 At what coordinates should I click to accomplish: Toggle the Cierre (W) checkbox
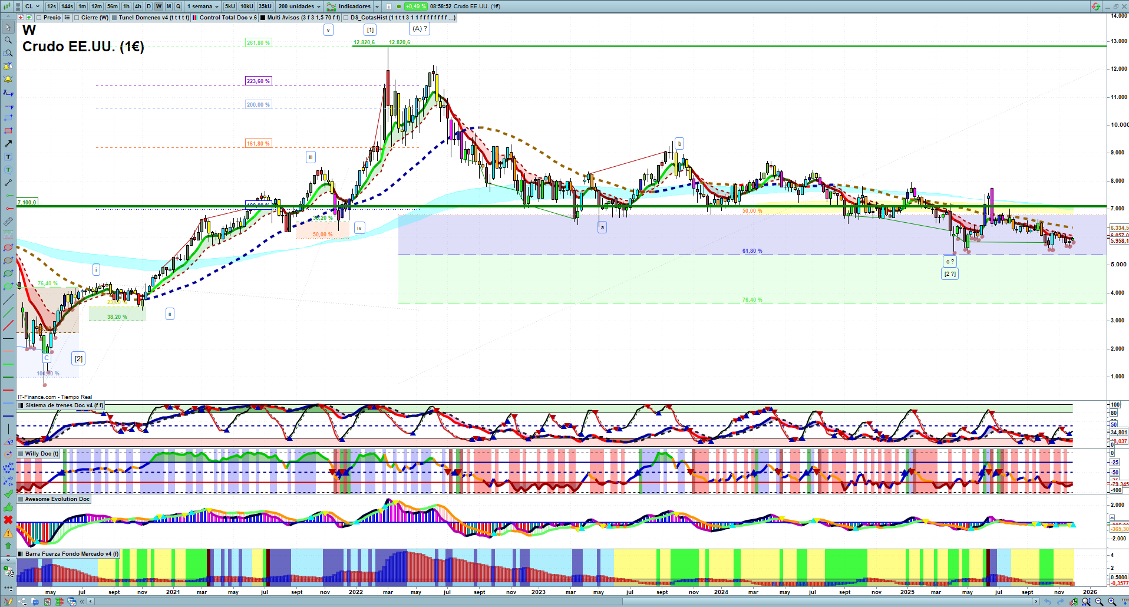coord(77,18)
